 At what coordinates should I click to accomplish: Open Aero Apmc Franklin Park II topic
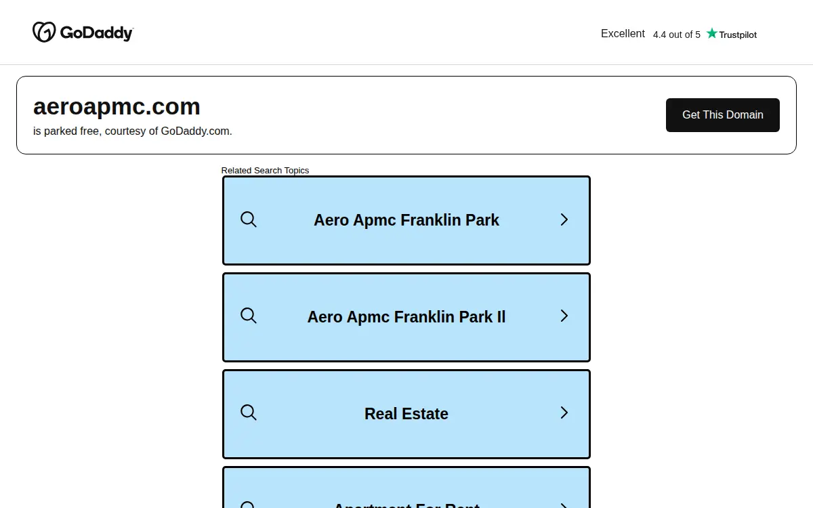click(406, 317)
